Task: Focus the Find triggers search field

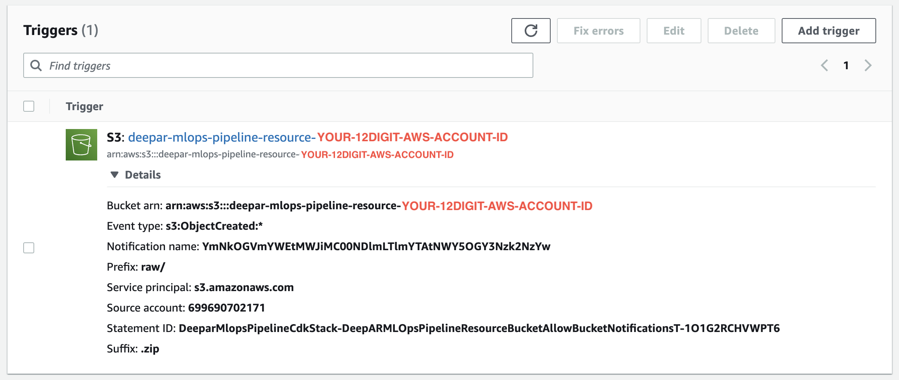Action: coord(278,65)
